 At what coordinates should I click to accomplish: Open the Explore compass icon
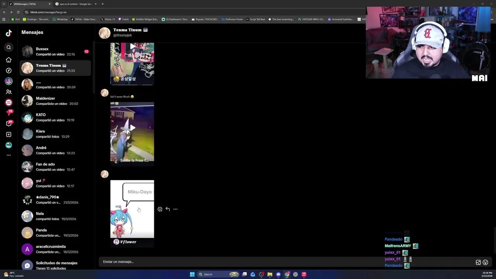9,71
